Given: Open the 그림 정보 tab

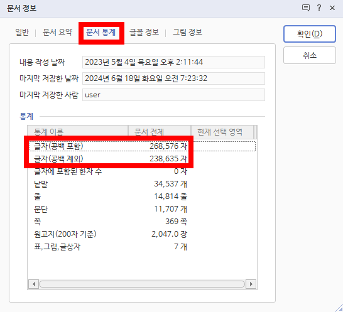Looking at the screenshot, I should 187,33.
